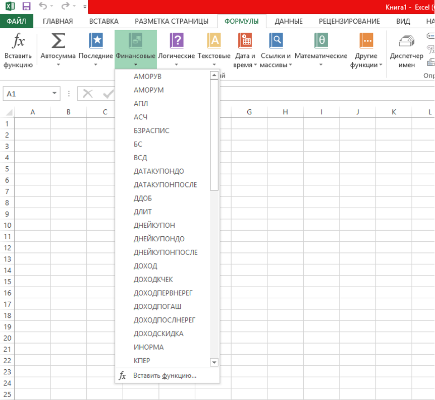Open the Текстовые functions book icon
Screen dimensions: 435x400
[x=214, y=40]
